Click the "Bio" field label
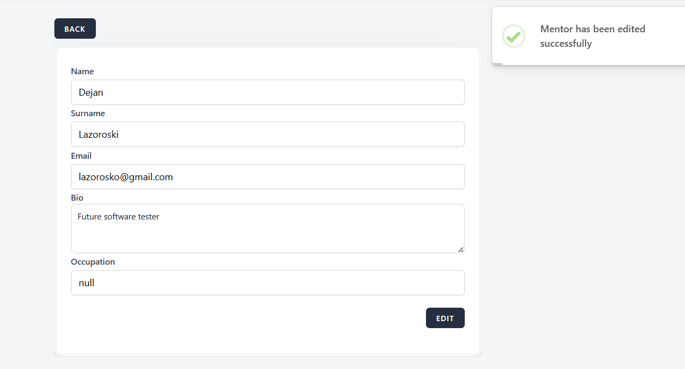The width and height of the screenshot is (685, 369). 77,198
